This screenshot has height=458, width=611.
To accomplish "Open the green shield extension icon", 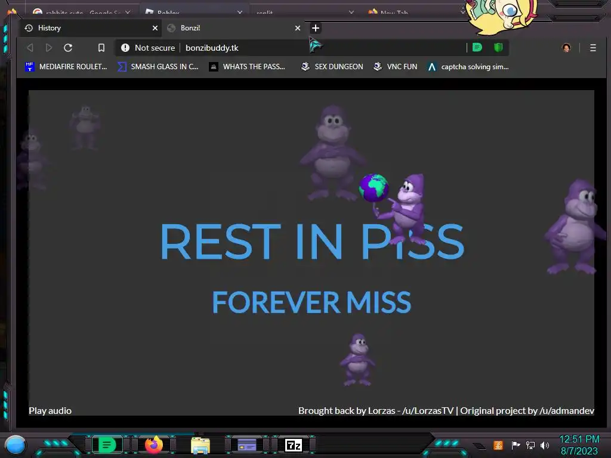I will [x=498, y=48].
